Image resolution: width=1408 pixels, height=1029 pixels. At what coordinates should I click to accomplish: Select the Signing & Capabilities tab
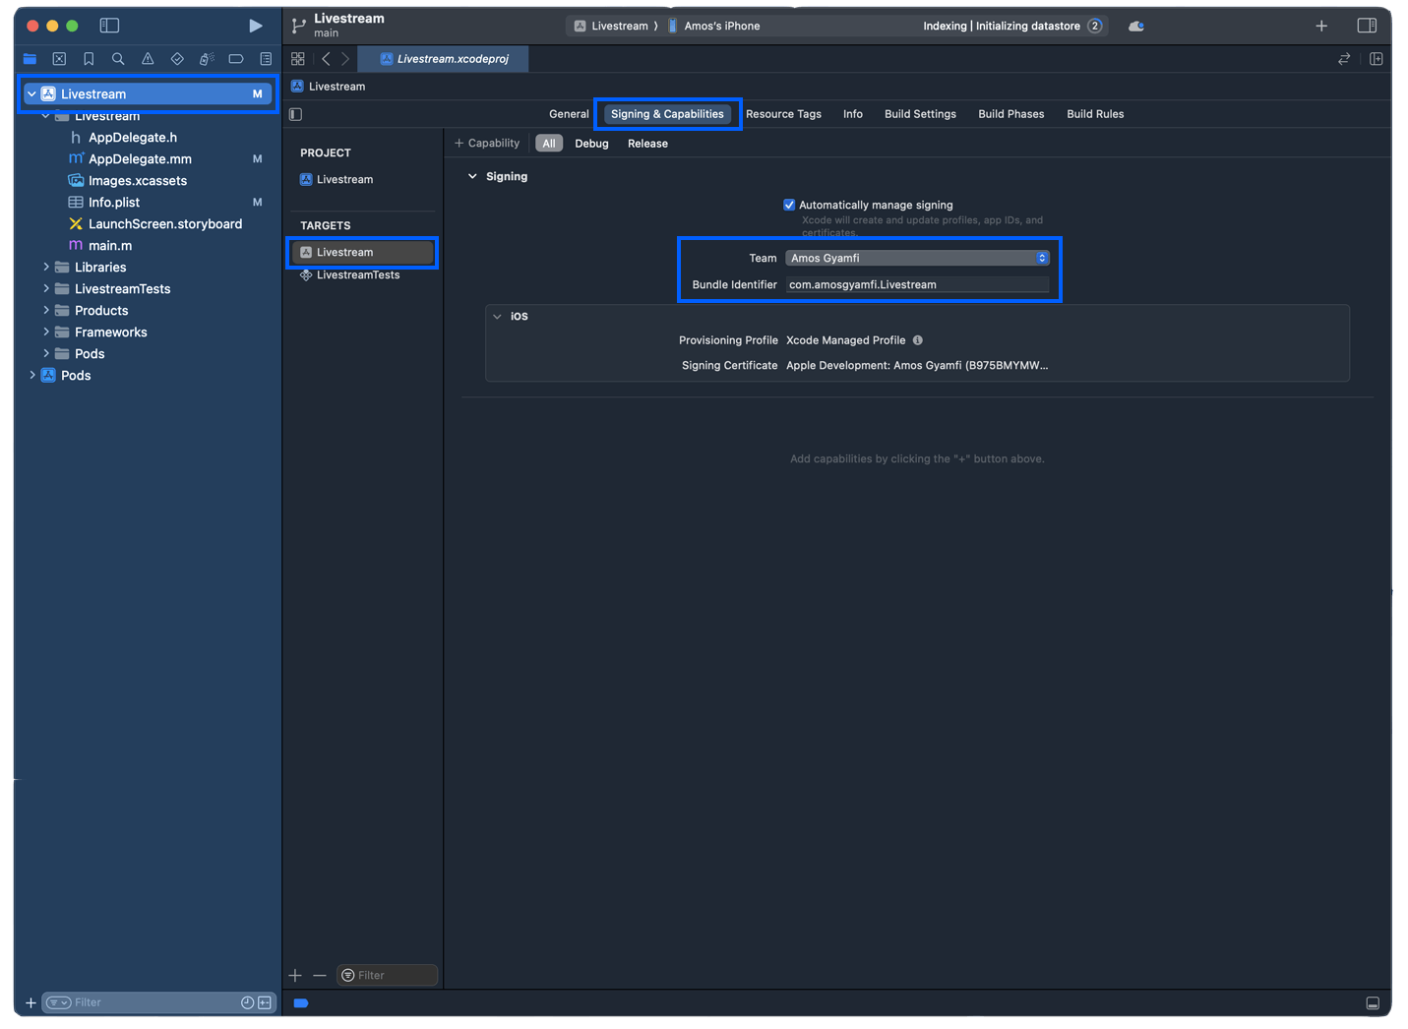[x=667, y=114]
